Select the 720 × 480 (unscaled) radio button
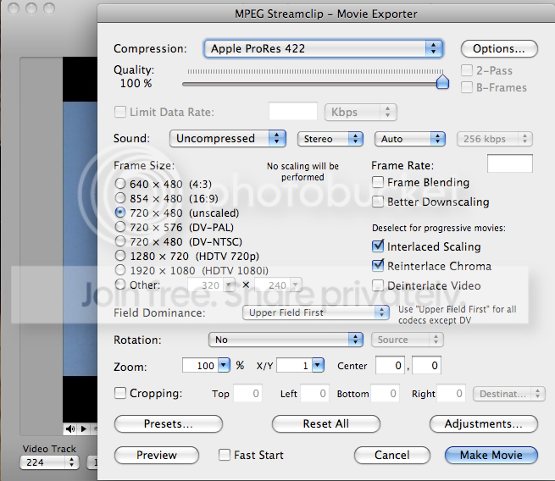The height and width of the screenshot is (481, 555). [120, 213]
